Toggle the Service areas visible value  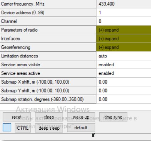[x=124, y=64]
